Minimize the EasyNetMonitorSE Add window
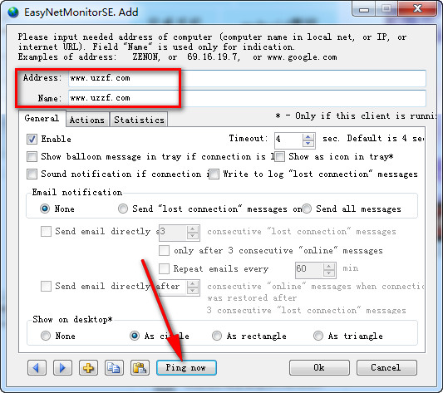The image size is (443, 393). pos(364,9)
